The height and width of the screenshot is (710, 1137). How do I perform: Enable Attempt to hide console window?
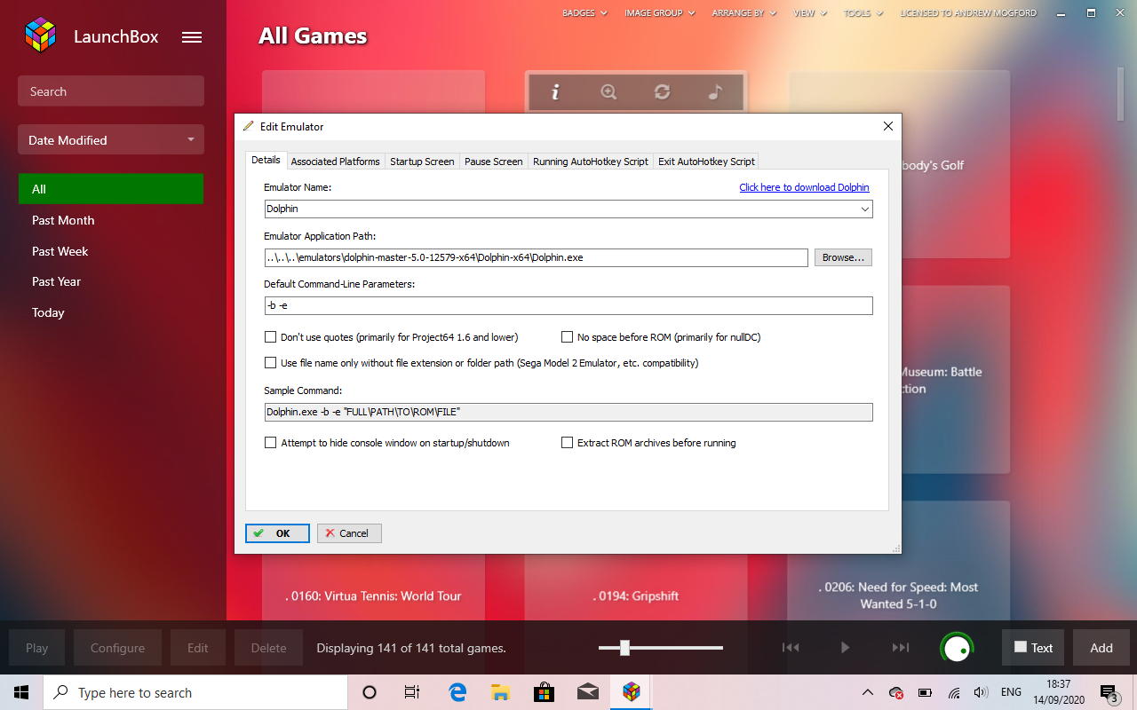[x=270, y=443]
